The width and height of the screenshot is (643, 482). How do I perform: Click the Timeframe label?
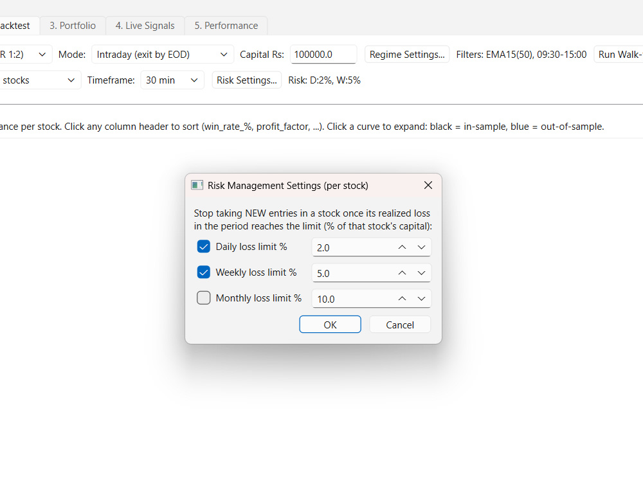(111, 80)
